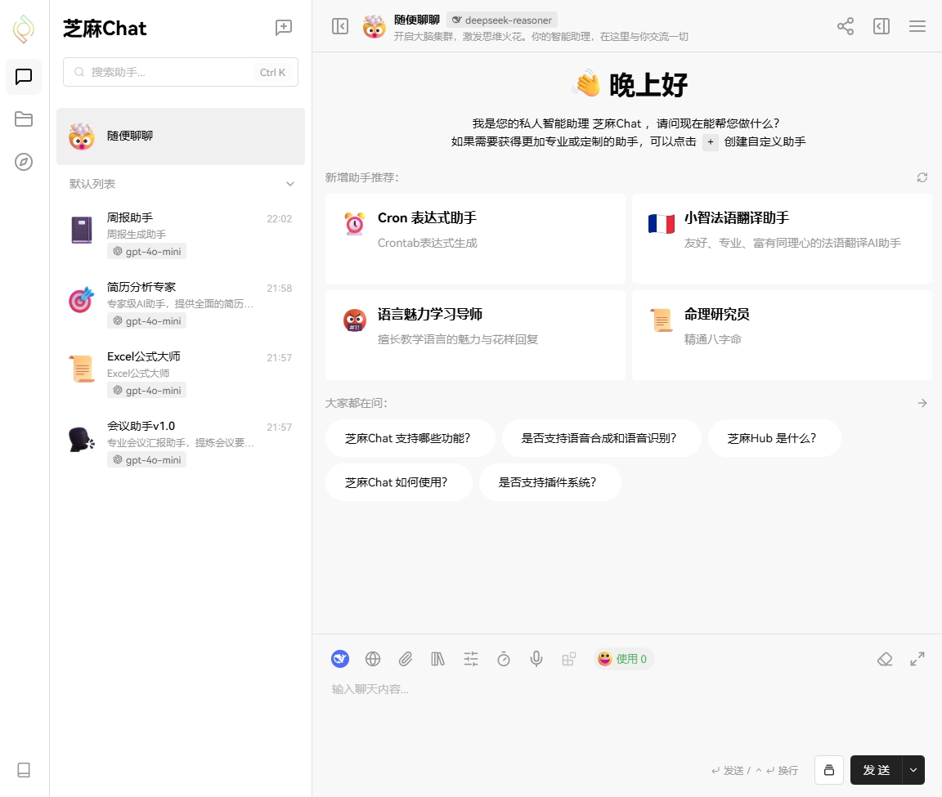Toggle the web search globe icon
The width and height of the screenshot is (942, 797).
pos(373,659)
